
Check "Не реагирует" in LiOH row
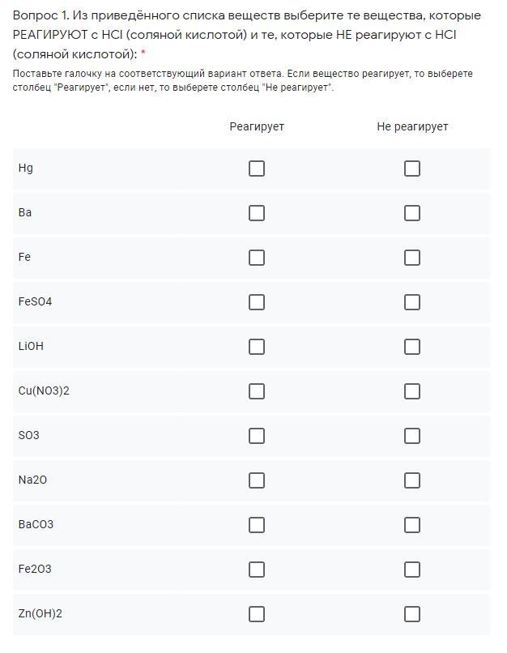point(412,347)
